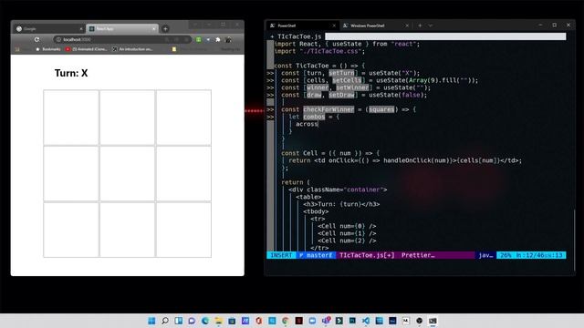The height and width of the screenshot is (328, 584).
Task: Click the 'const Cell' definition line
Action: [x=330, y=153]
